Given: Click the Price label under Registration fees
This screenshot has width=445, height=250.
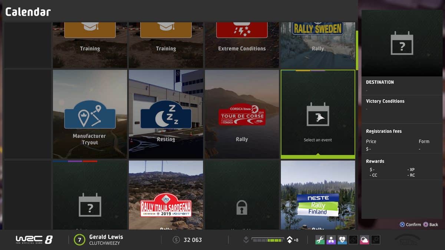Looking at the screenshot, I should [x=371, y=141].
